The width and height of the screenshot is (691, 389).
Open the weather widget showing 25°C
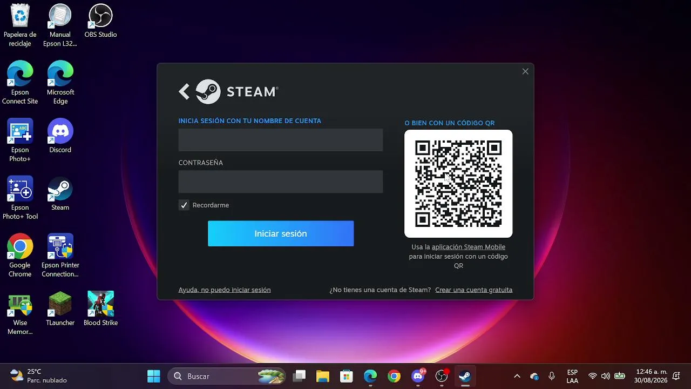click(x=39, y=376)
